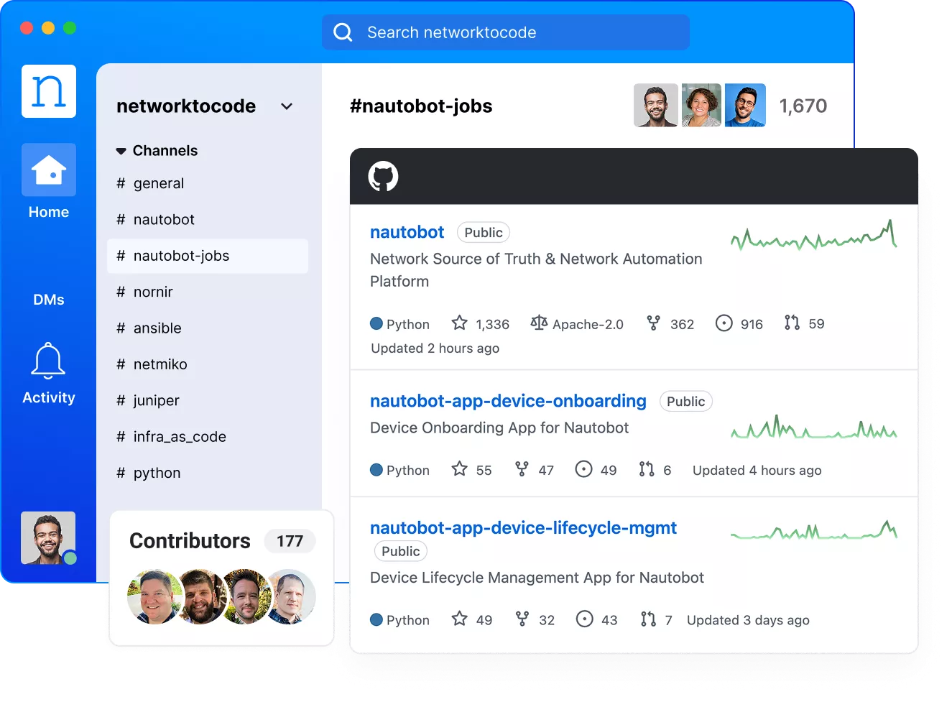Open the DMs section
The image size is (952, 702).
49,300
